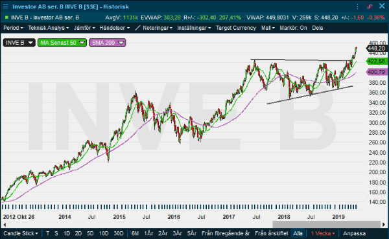Open the hamburger menu icon
Viewport: 389px width, 239px height.
tap(5, 6)
